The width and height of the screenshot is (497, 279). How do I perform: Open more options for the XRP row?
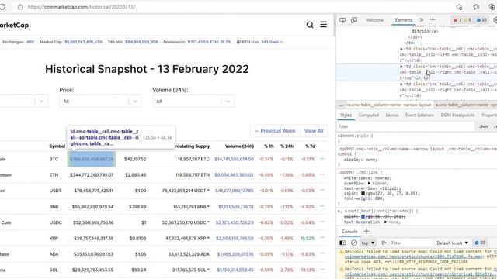coord(322,238)
